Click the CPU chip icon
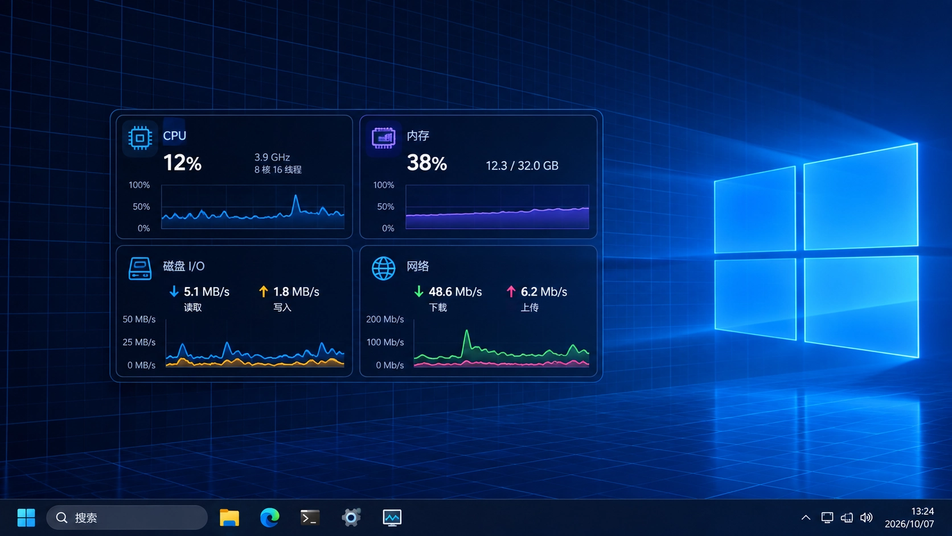952x536 pixels. pyautogui.click(x=140, y=138)
